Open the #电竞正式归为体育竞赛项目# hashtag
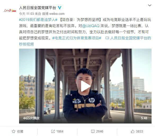Viewport: 155px width, 136px height. (77, 38)
